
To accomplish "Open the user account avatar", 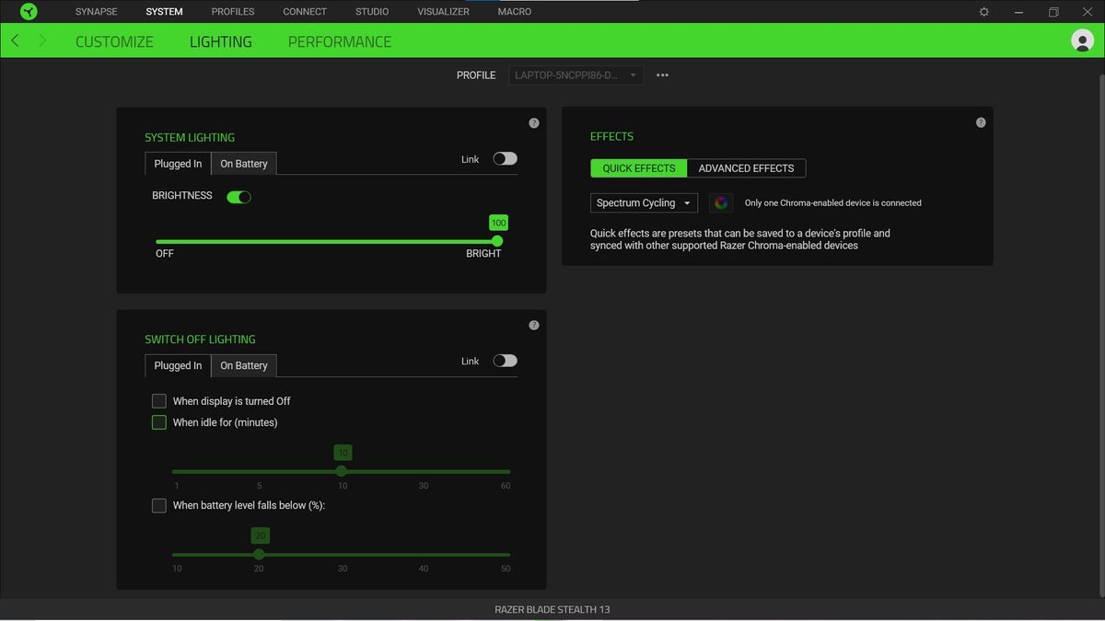I will point(1082,40).
